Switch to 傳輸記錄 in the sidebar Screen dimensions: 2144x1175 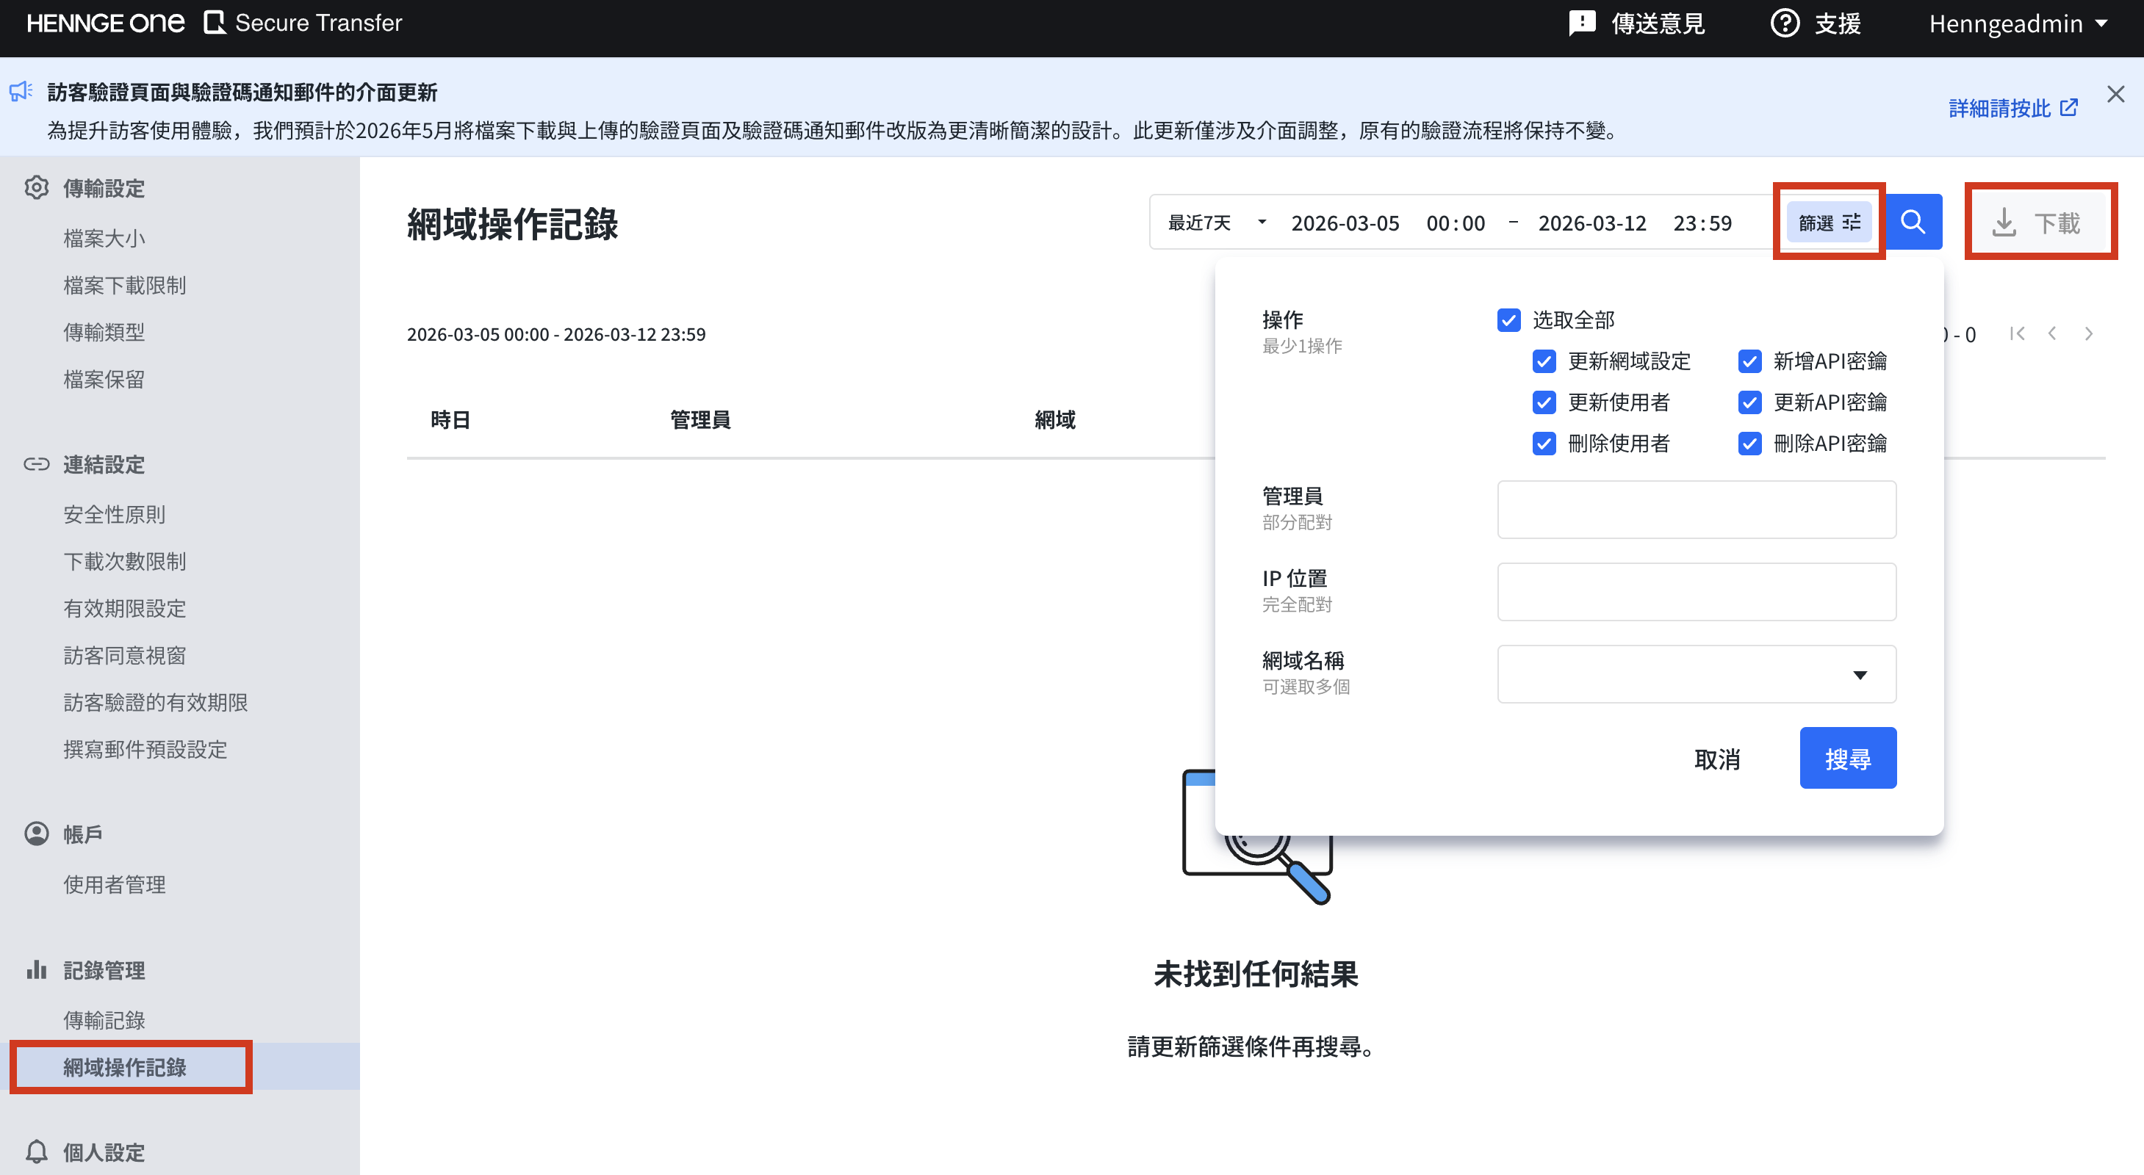[x=105, y=1019]
